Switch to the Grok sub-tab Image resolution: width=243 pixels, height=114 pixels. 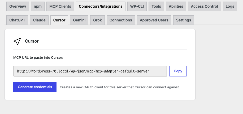(97, 20)
